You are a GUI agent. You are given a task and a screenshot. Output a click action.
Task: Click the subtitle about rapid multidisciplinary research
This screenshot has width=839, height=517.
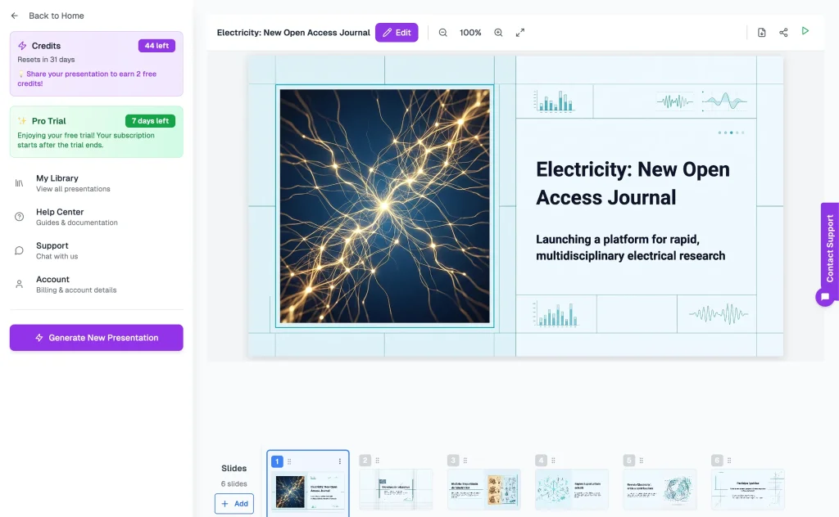[631, 247]
